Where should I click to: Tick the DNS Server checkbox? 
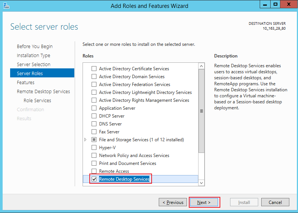coord(94,124)
